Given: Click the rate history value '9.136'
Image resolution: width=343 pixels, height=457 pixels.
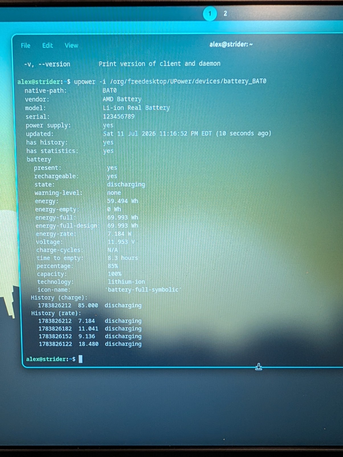Looking at the screenshot, I should [x=87, y=336].
